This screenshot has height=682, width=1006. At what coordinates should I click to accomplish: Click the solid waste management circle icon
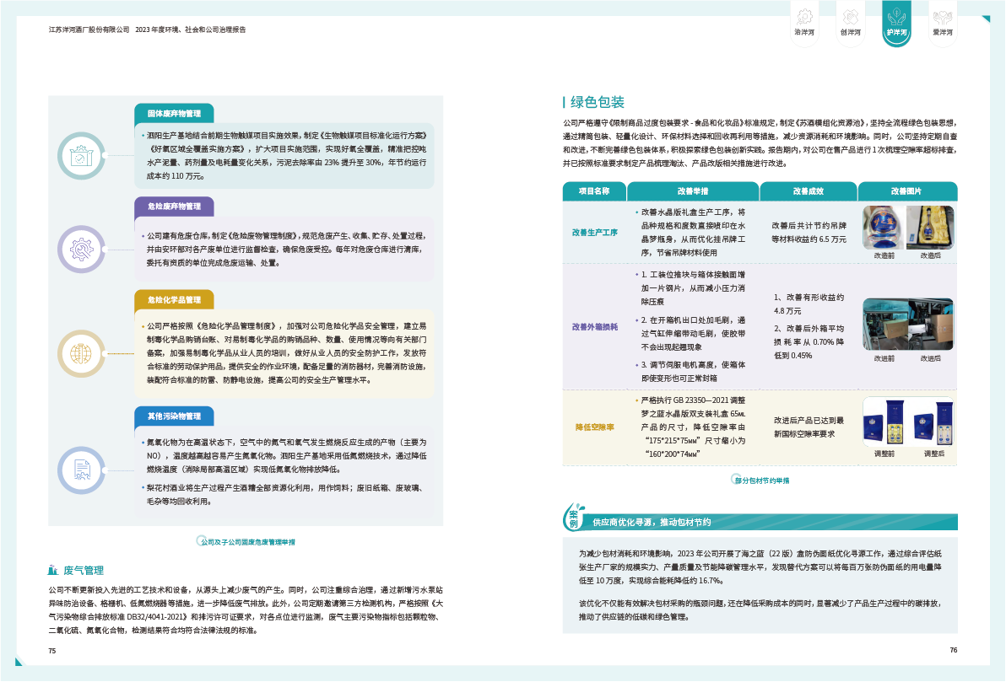coord(81,155)
